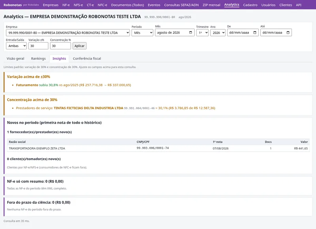Open CT-e in the top navigation

90,5
